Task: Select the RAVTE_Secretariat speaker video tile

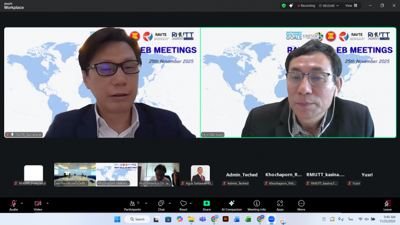Action: 102,82
